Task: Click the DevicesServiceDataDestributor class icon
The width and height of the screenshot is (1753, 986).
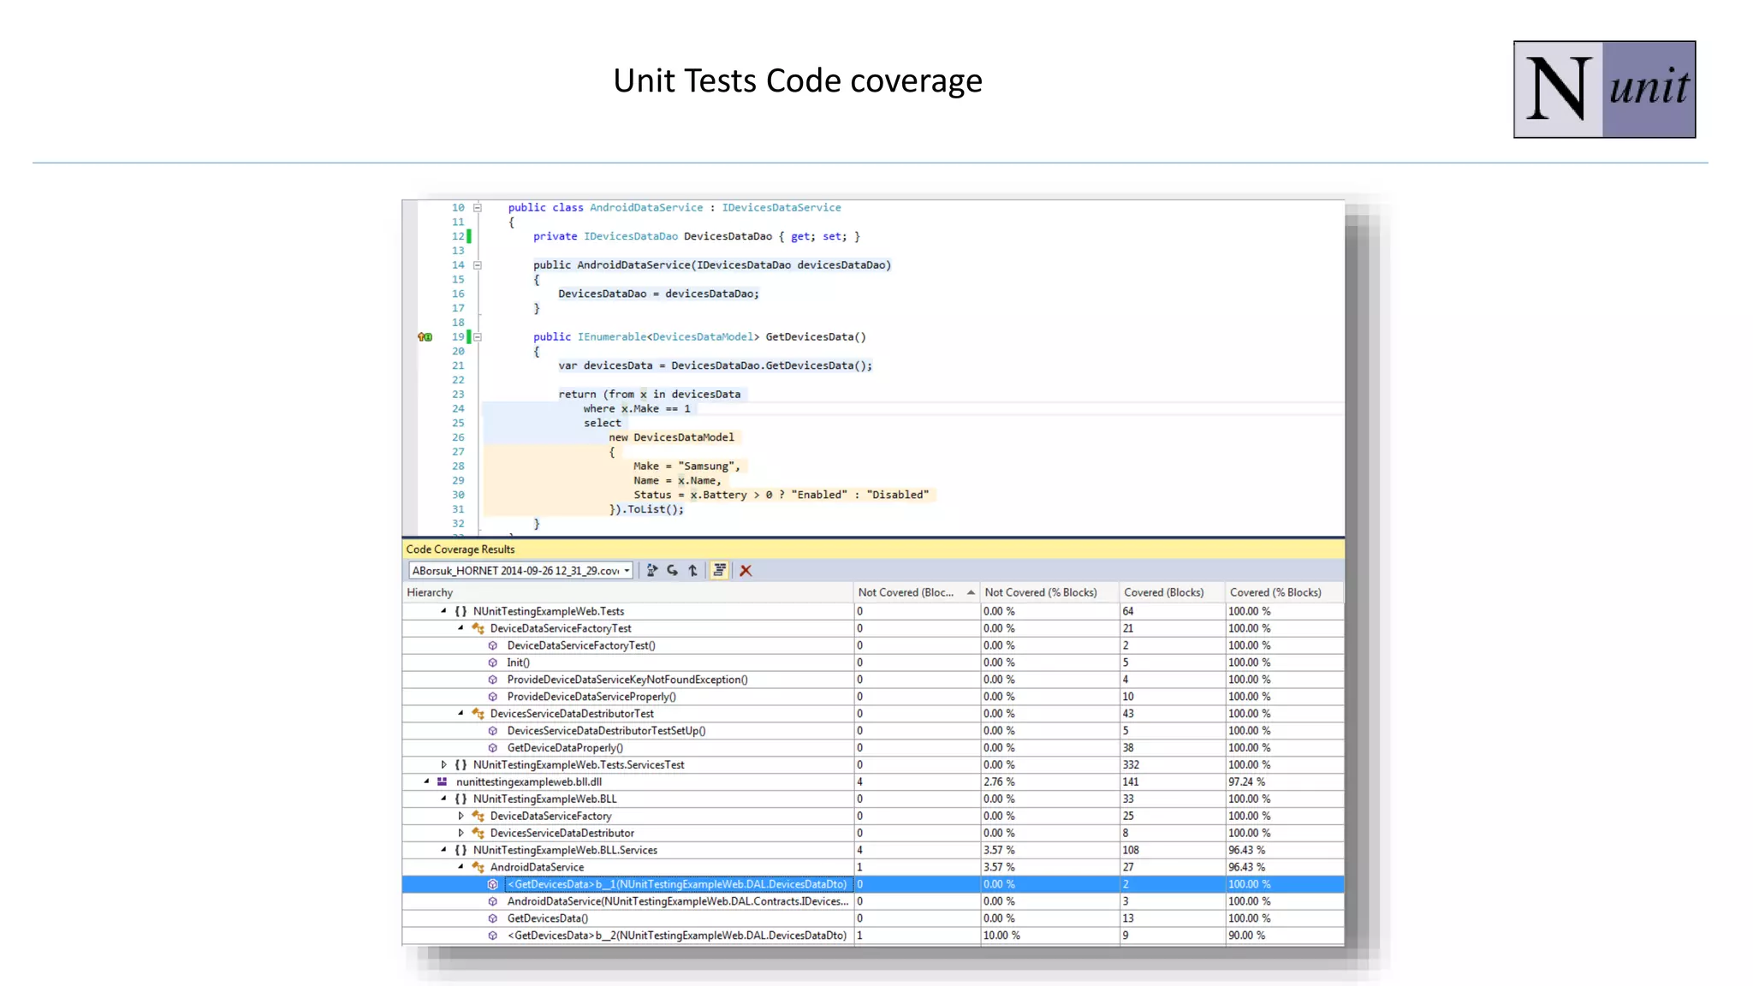Action: (478, 833)
